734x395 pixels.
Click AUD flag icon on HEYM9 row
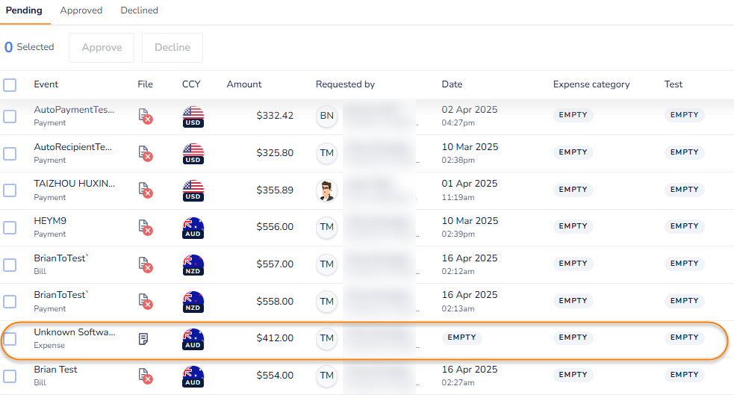pyautogui.click(x=193, y=227)
